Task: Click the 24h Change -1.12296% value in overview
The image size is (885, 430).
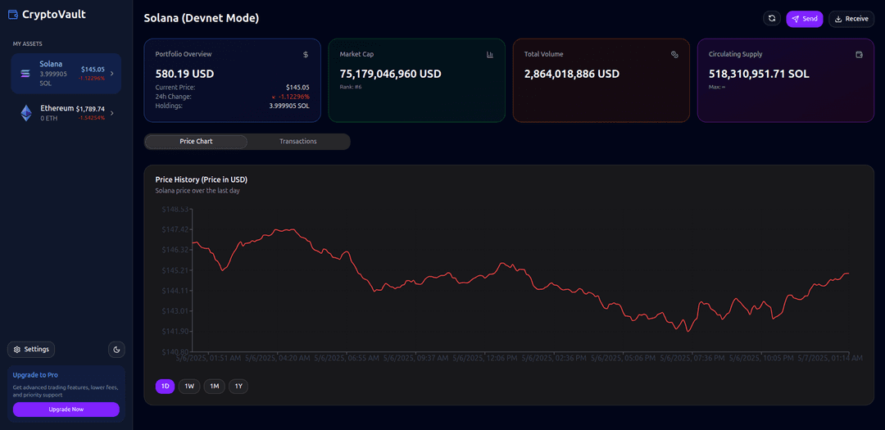Action: click(291, 97)
